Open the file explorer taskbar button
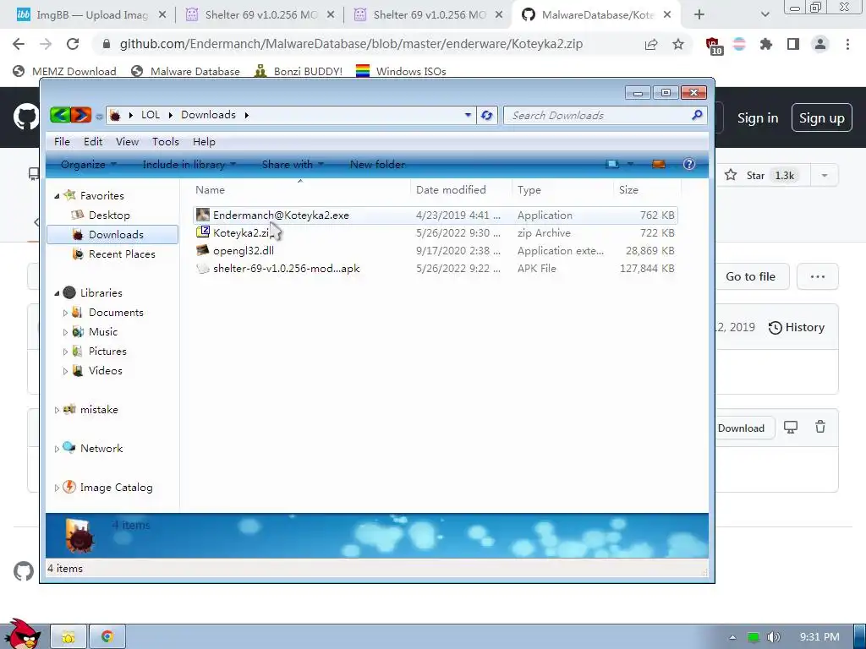The image size is (866, 649). (69, 637)
